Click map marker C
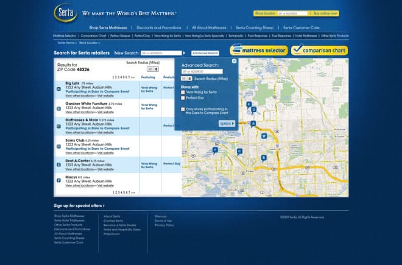 (239, 152)
